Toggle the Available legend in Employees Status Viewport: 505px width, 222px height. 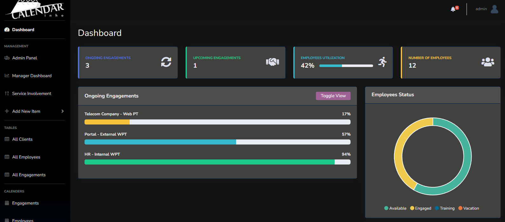(x=395, y=208)
